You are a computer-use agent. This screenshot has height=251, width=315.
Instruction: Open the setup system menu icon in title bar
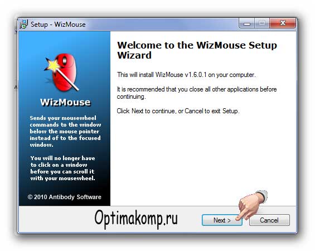[x=24, y=25]
